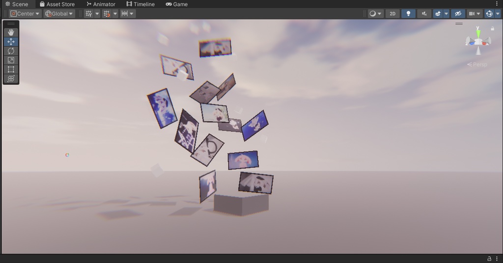
Task: Select the Move tool
Action: tap(11, 42)
